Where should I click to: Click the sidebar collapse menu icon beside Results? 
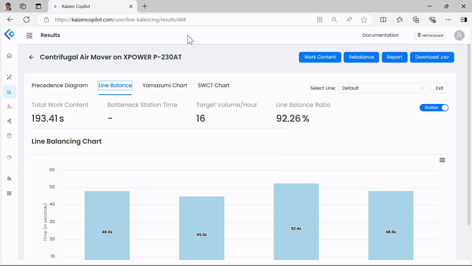[x=29, y=35]
